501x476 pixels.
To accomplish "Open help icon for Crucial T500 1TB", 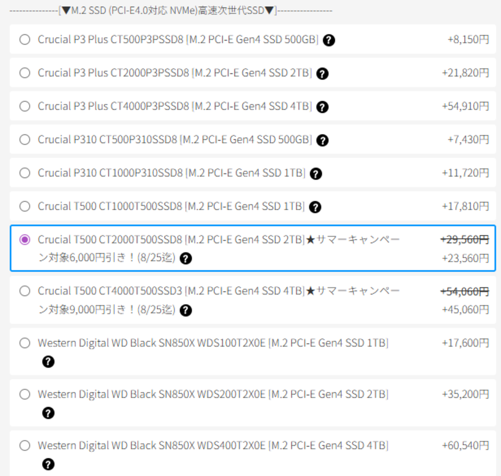I will 315,207.
